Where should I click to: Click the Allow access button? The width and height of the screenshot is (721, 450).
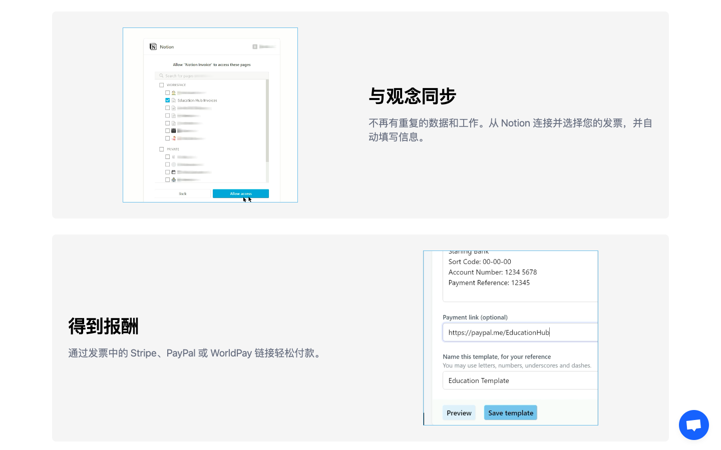tap(241, 193)
